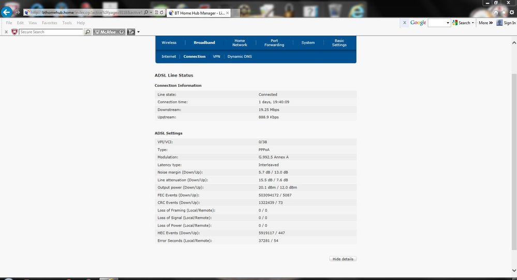The height and width of the screenshot is (280, 517).
Task: Click the Google logo on toolbar
Action: tap(418, 23)
